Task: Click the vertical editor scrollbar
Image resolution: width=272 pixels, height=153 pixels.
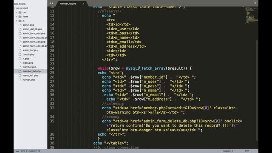Action: (257, 90)
